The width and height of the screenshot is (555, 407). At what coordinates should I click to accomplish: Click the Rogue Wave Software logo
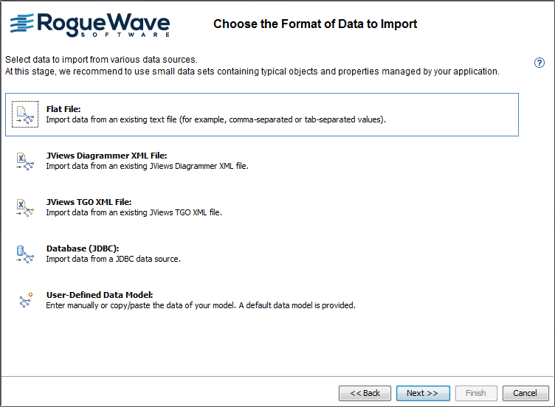click(90, 24)
